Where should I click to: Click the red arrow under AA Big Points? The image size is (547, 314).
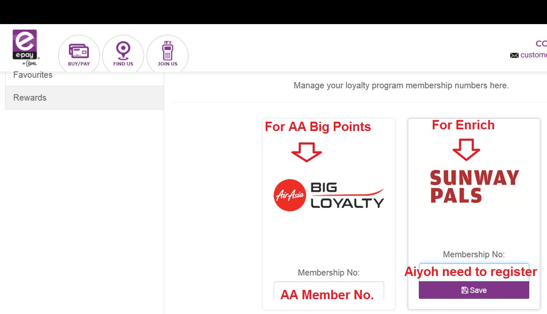coord(307,152)
